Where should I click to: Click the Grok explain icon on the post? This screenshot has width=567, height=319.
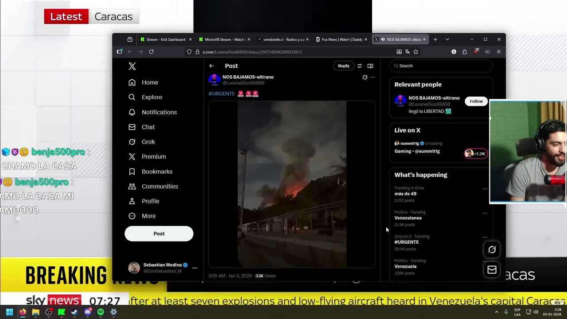pos(365,77)
